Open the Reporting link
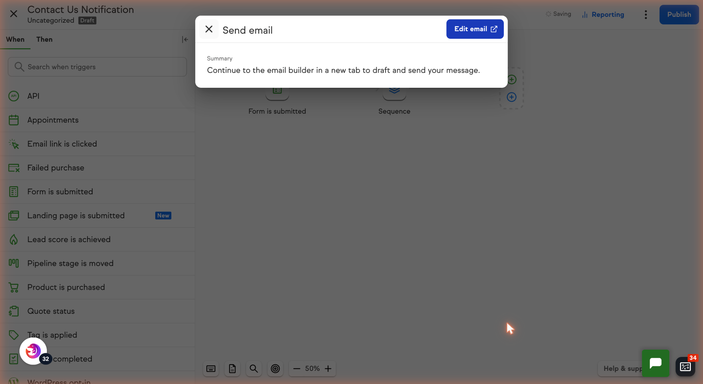This screenshot has height=384, width=703. tap(603, 15)
